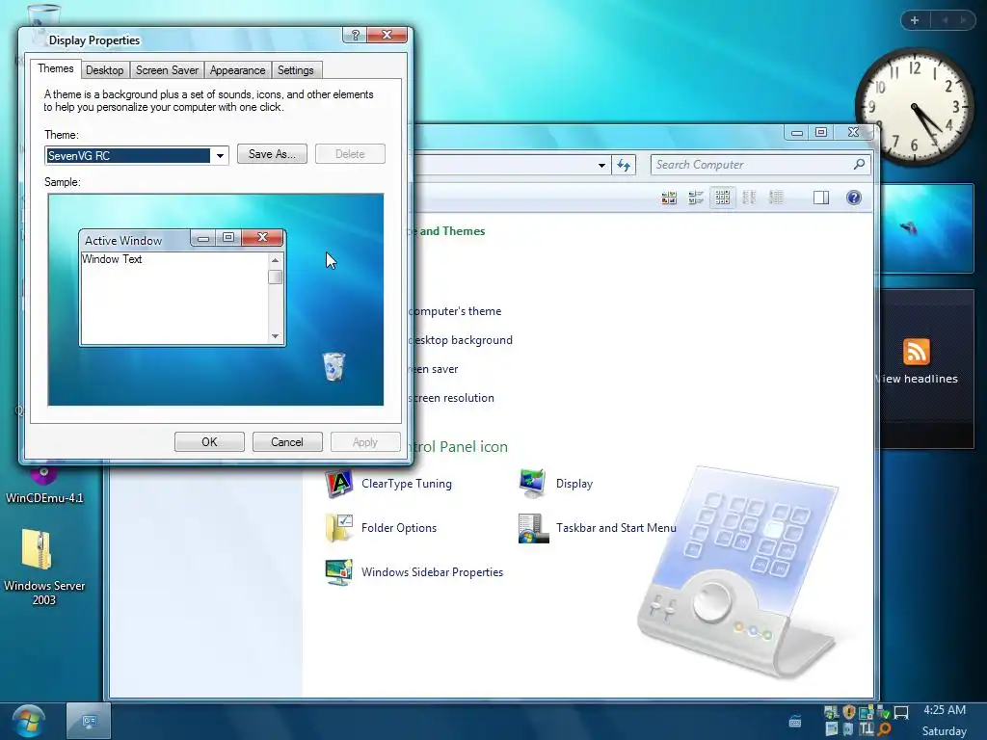Click the Start orb button
Viewport: 987px width, 740px height.
pos(26,721)
